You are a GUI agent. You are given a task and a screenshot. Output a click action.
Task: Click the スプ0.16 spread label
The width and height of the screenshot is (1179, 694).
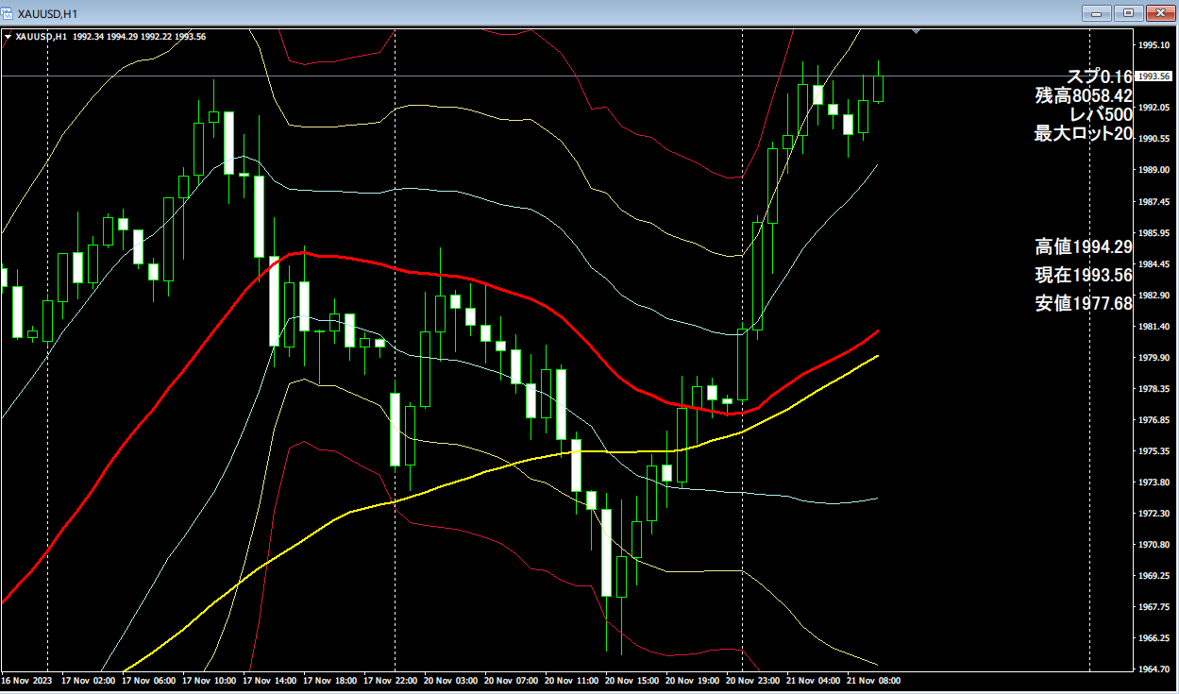point(1100,76)
